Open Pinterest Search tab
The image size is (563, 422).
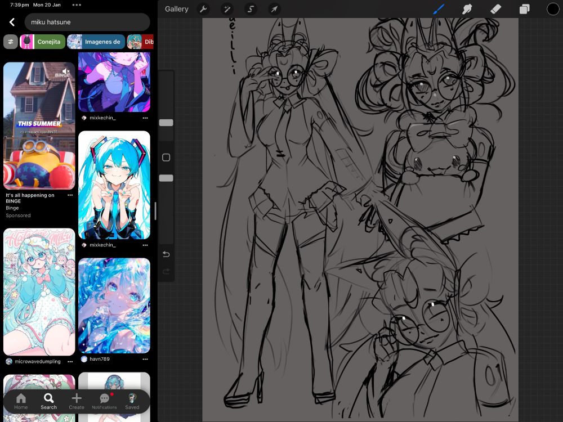pyautogui.click(x=48, y=401)
